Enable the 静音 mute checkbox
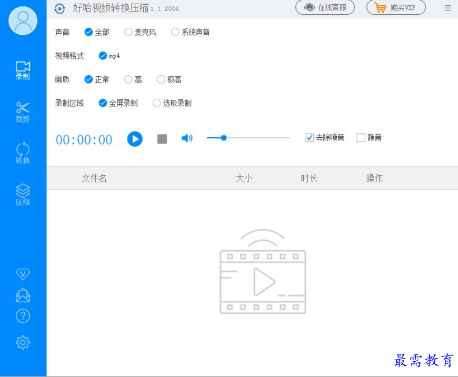458x377 pixels. click(361, 138)
